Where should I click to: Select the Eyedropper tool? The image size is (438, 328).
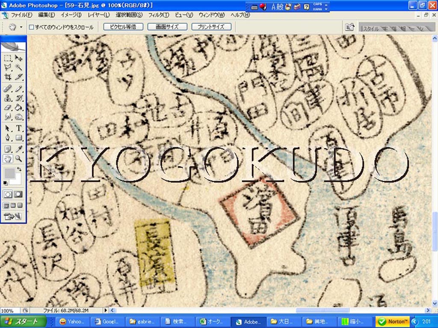(18, 149)
